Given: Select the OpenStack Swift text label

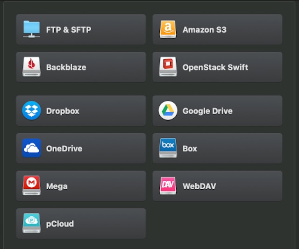Looking at the screenshot, I should point(215,67).
